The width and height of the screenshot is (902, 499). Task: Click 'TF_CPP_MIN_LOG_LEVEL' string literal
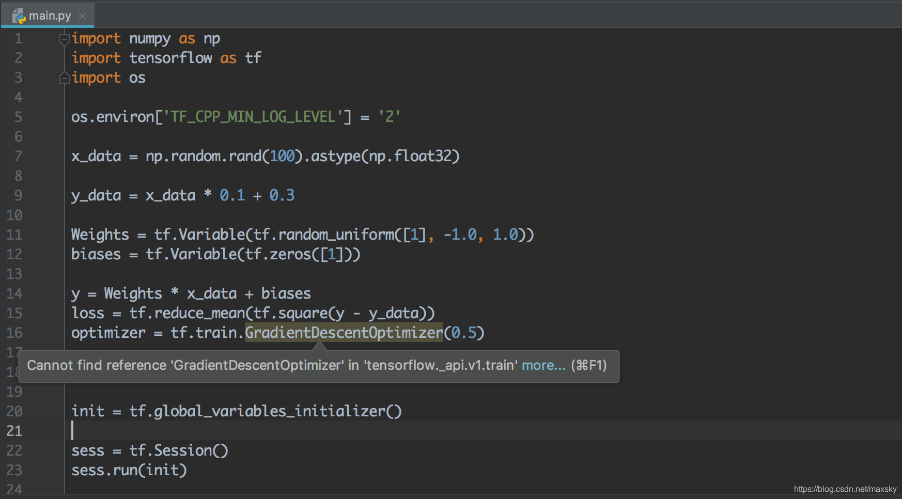tap(253, 117)
